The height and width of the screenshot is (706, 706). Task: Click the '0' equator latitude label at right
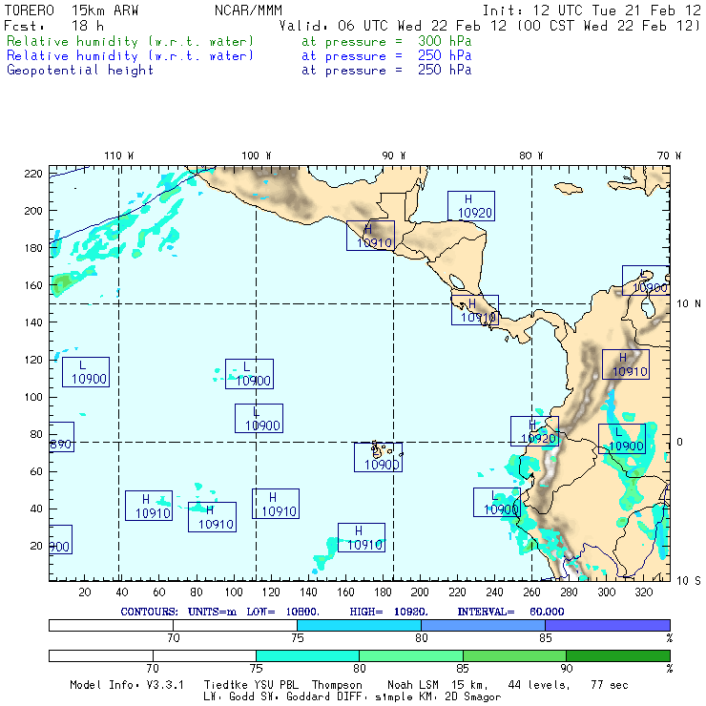679,442
